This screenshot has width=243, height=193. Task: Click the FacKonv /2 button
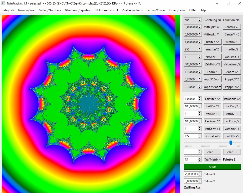tap(232, 121)
